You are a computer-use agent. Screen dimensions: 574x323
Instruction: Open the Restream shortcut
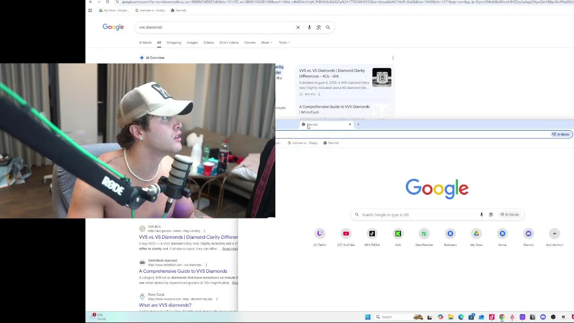pos(450,236)
